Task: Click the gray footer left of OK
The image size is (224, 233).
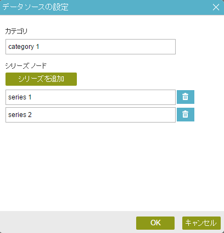Action: point(68,223)
